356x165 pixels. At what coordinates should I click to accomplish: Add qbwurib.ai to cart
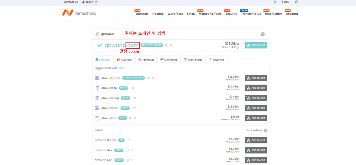pos(256,118)
